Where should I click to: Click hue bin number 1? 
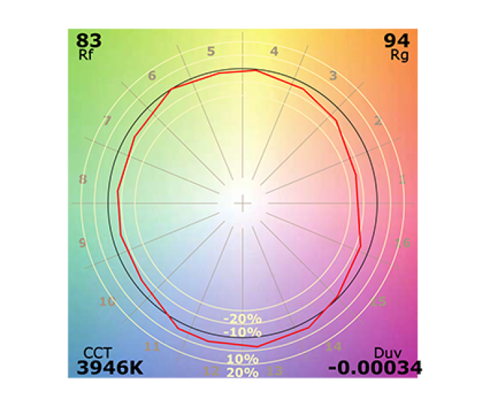click(x=402, y=180)
